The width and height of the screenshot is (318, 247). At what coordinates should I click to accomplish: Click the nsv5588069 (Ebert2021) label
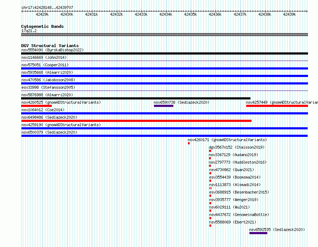click(233, 222)
